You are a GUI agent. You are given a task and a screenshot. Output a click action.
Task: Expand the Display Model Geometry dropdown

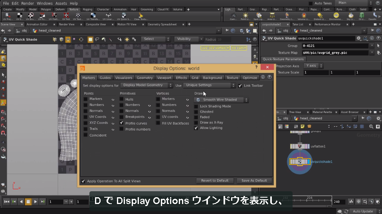pos(146,85)
